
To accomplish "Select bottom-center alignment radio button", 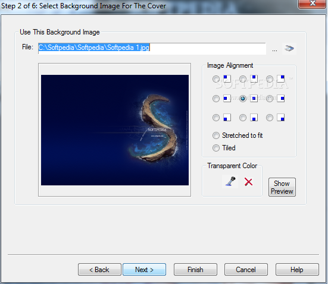I will point(243,118).
